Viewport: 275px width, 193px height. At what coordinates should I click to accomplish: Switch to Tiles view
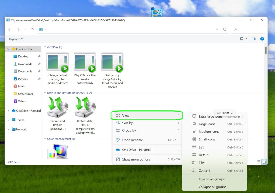coord(214,163)
